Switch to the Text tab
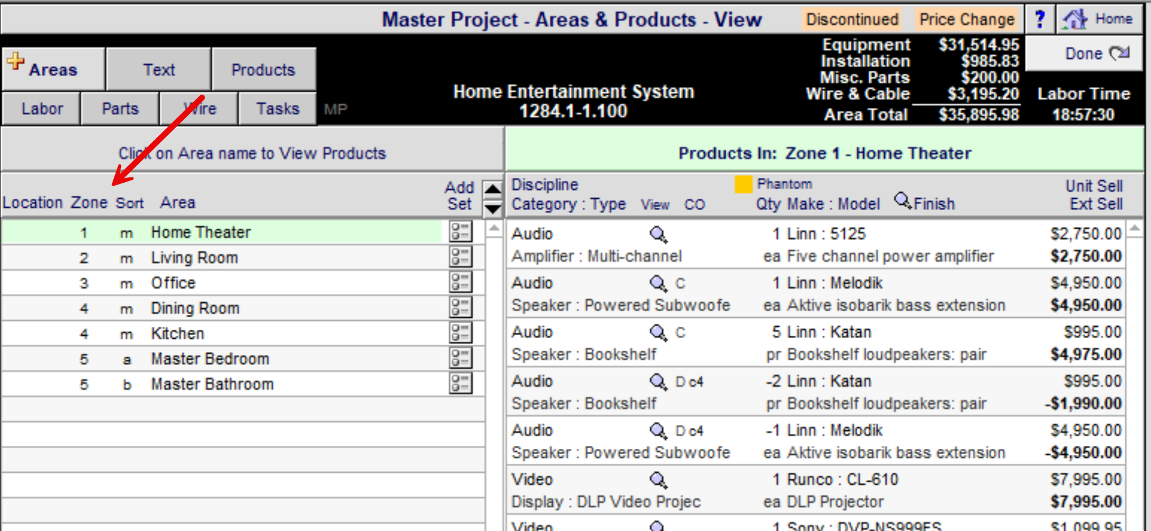Image resolution: width=1151 pixels, height=531 pixels. pos(158,70)
